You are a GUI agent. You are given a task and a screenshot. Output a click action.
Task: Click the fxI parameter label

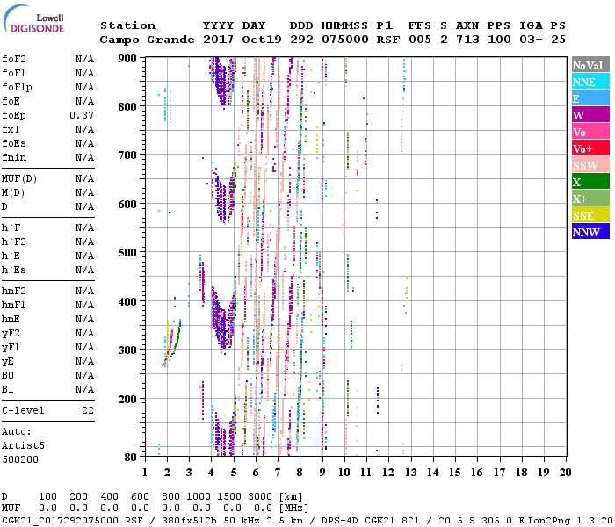click(x=11, y=129)
